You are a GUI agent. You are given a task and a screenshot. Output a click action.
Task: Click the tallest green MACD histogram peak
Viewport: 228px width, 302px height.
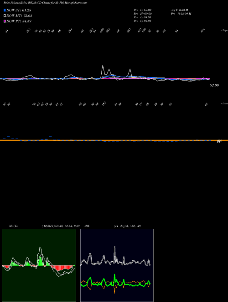[40, 261]
